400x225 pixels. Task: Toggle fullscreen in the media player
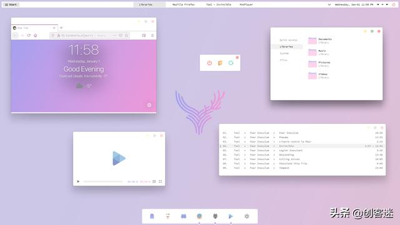pos(160,181)
